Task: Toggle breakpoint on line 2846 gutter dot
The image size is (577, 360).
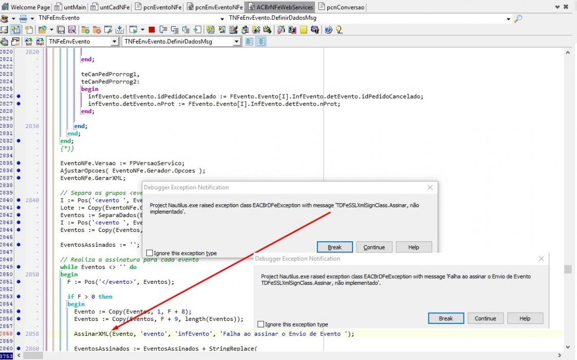Action: [x=18, y=244]
